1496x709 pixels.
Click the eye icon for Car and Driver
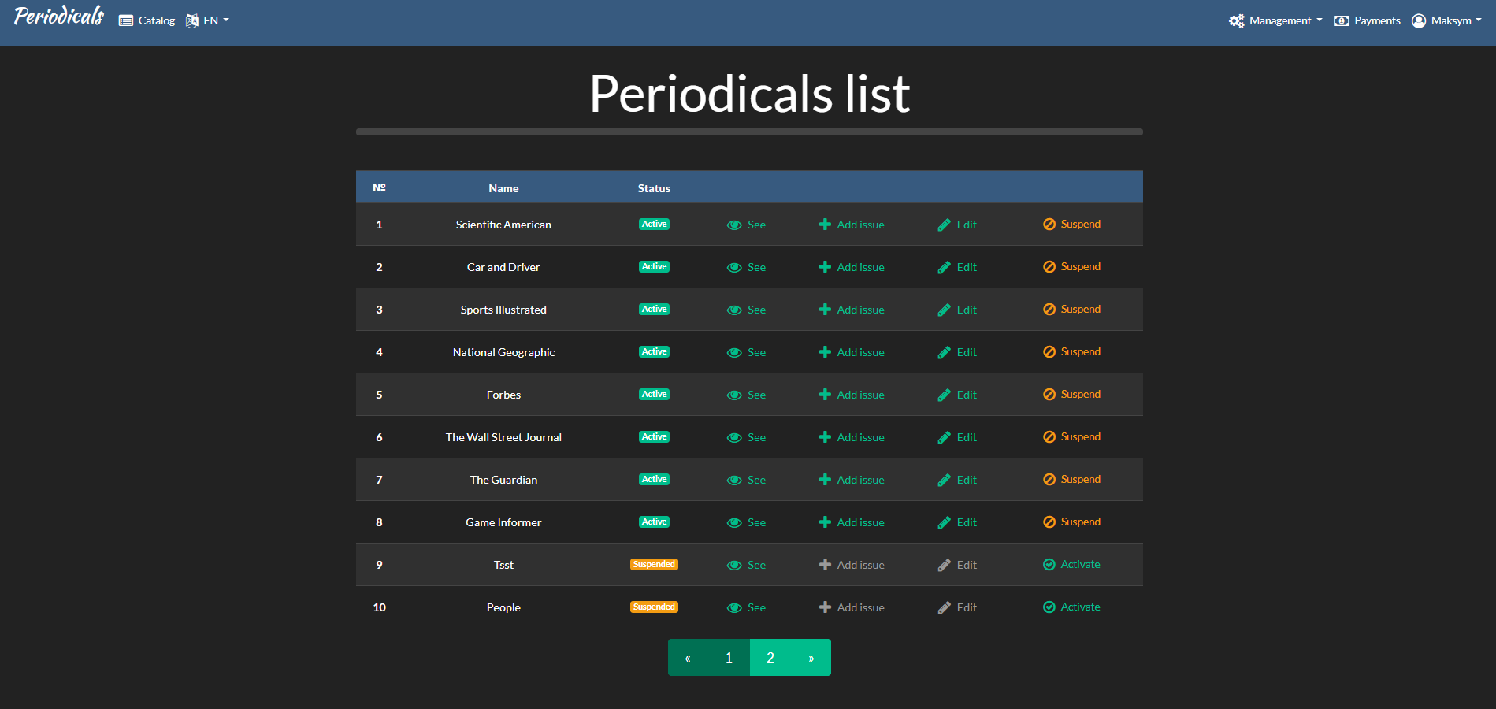click(x=734, y=267)
